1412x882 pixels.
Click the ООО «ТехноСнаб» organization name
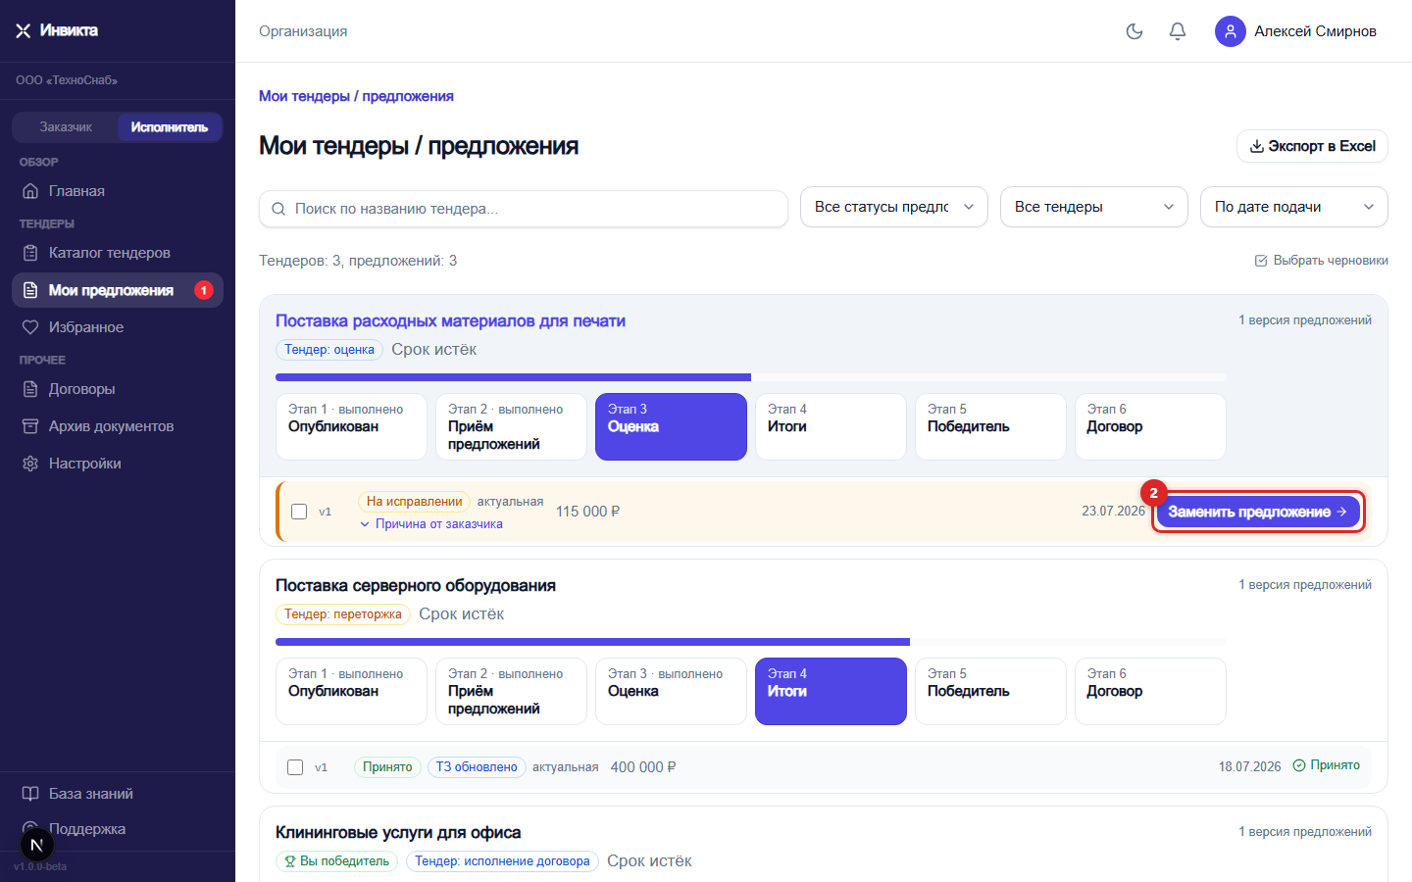[67, 80]
